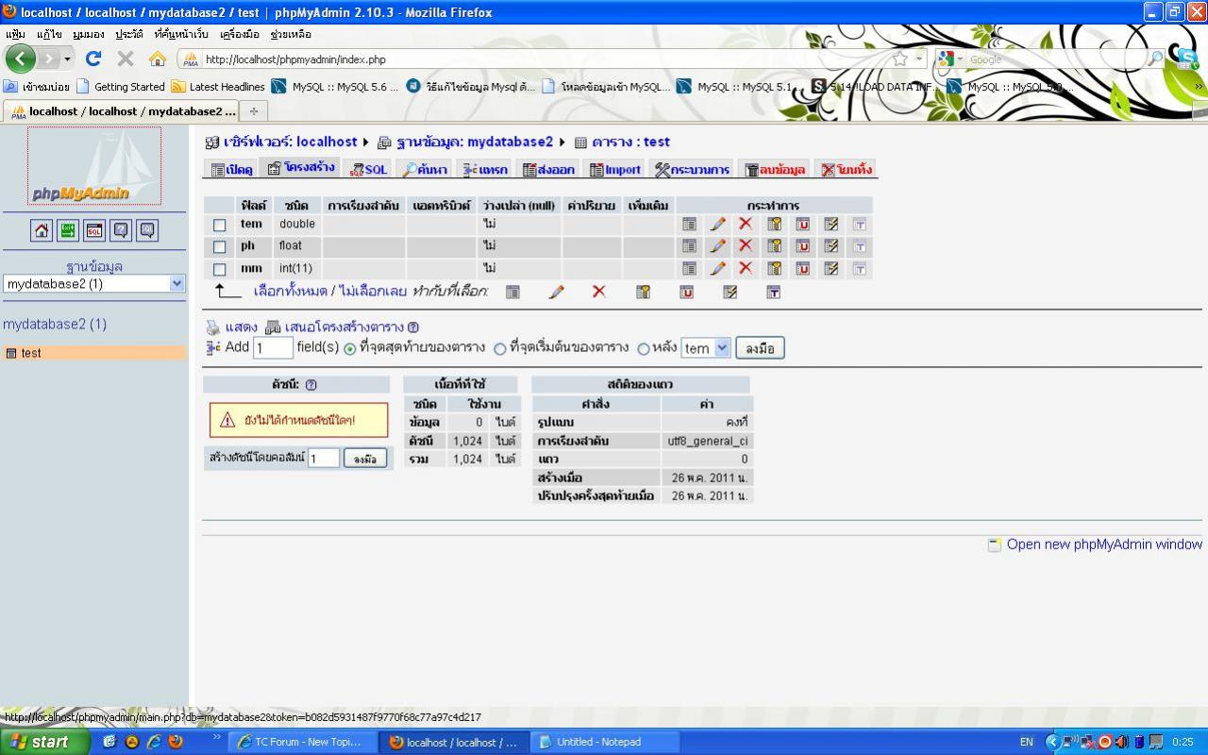Click help icon beside เสนอโครงสร้างตาราง
This screenshot has height=755, width=1208.
[x=413, y=327]
